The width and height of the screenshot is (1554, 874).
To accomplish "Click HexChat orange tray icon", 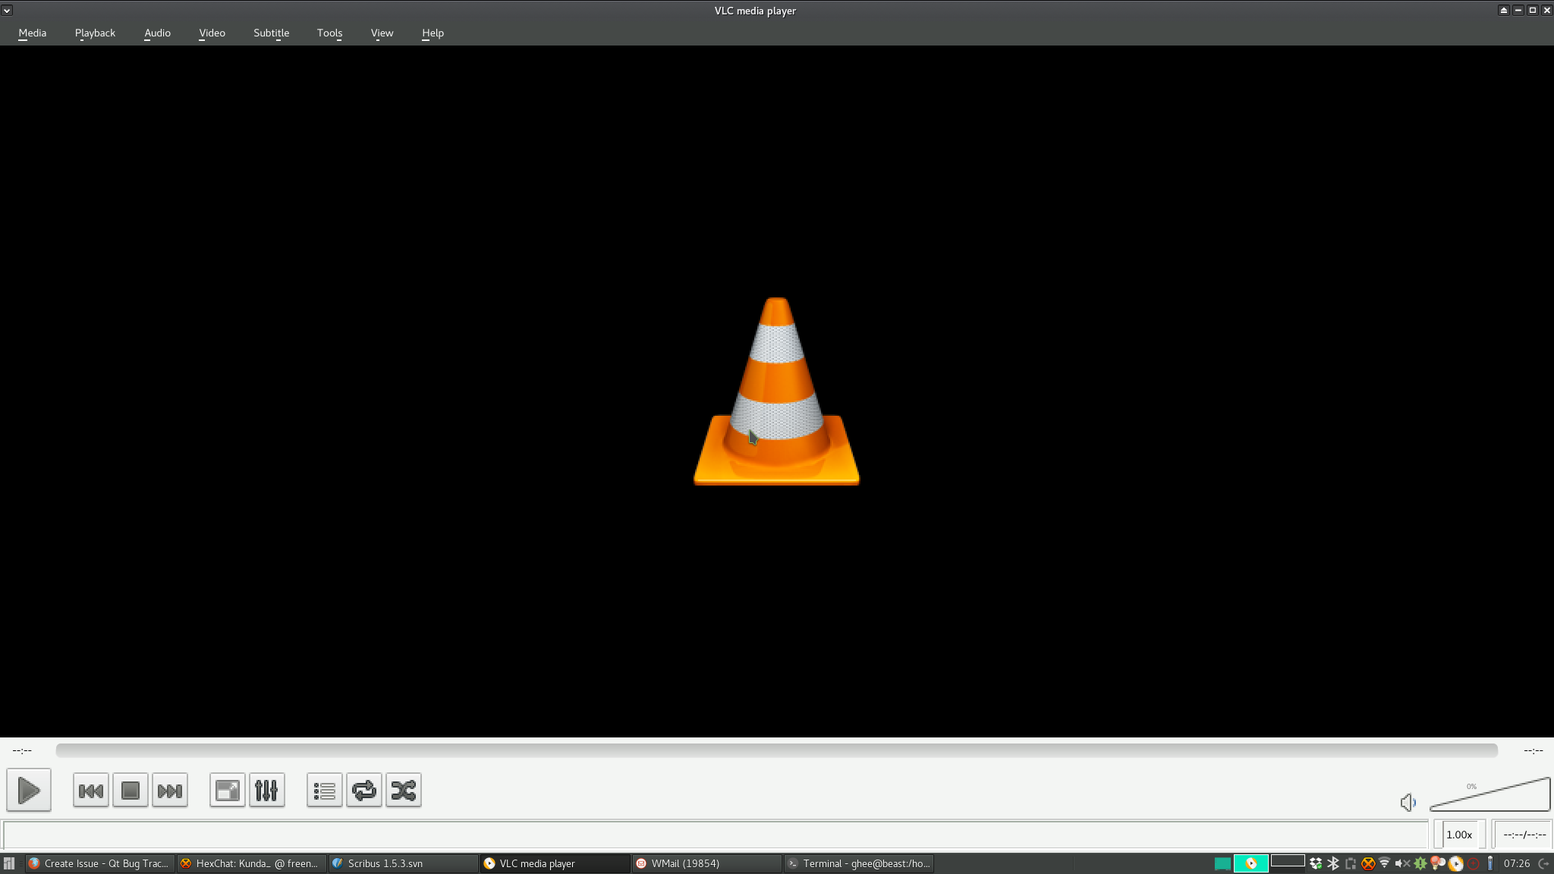I will [1368, 863].
